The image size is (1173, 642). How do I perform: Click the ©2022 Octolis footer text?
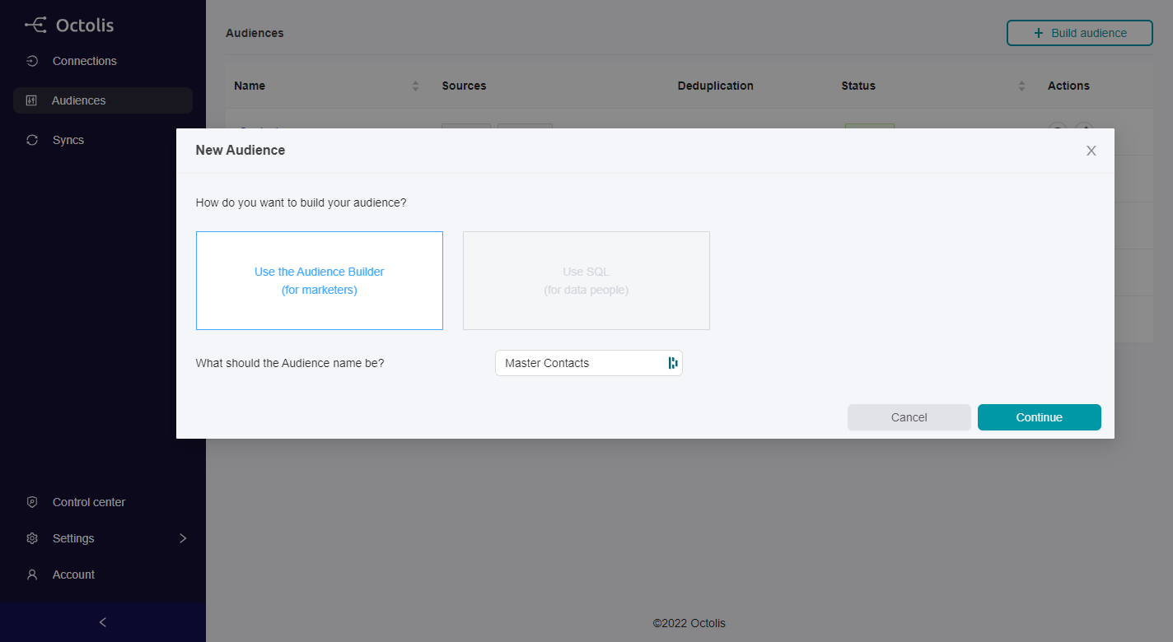[689, 623]
